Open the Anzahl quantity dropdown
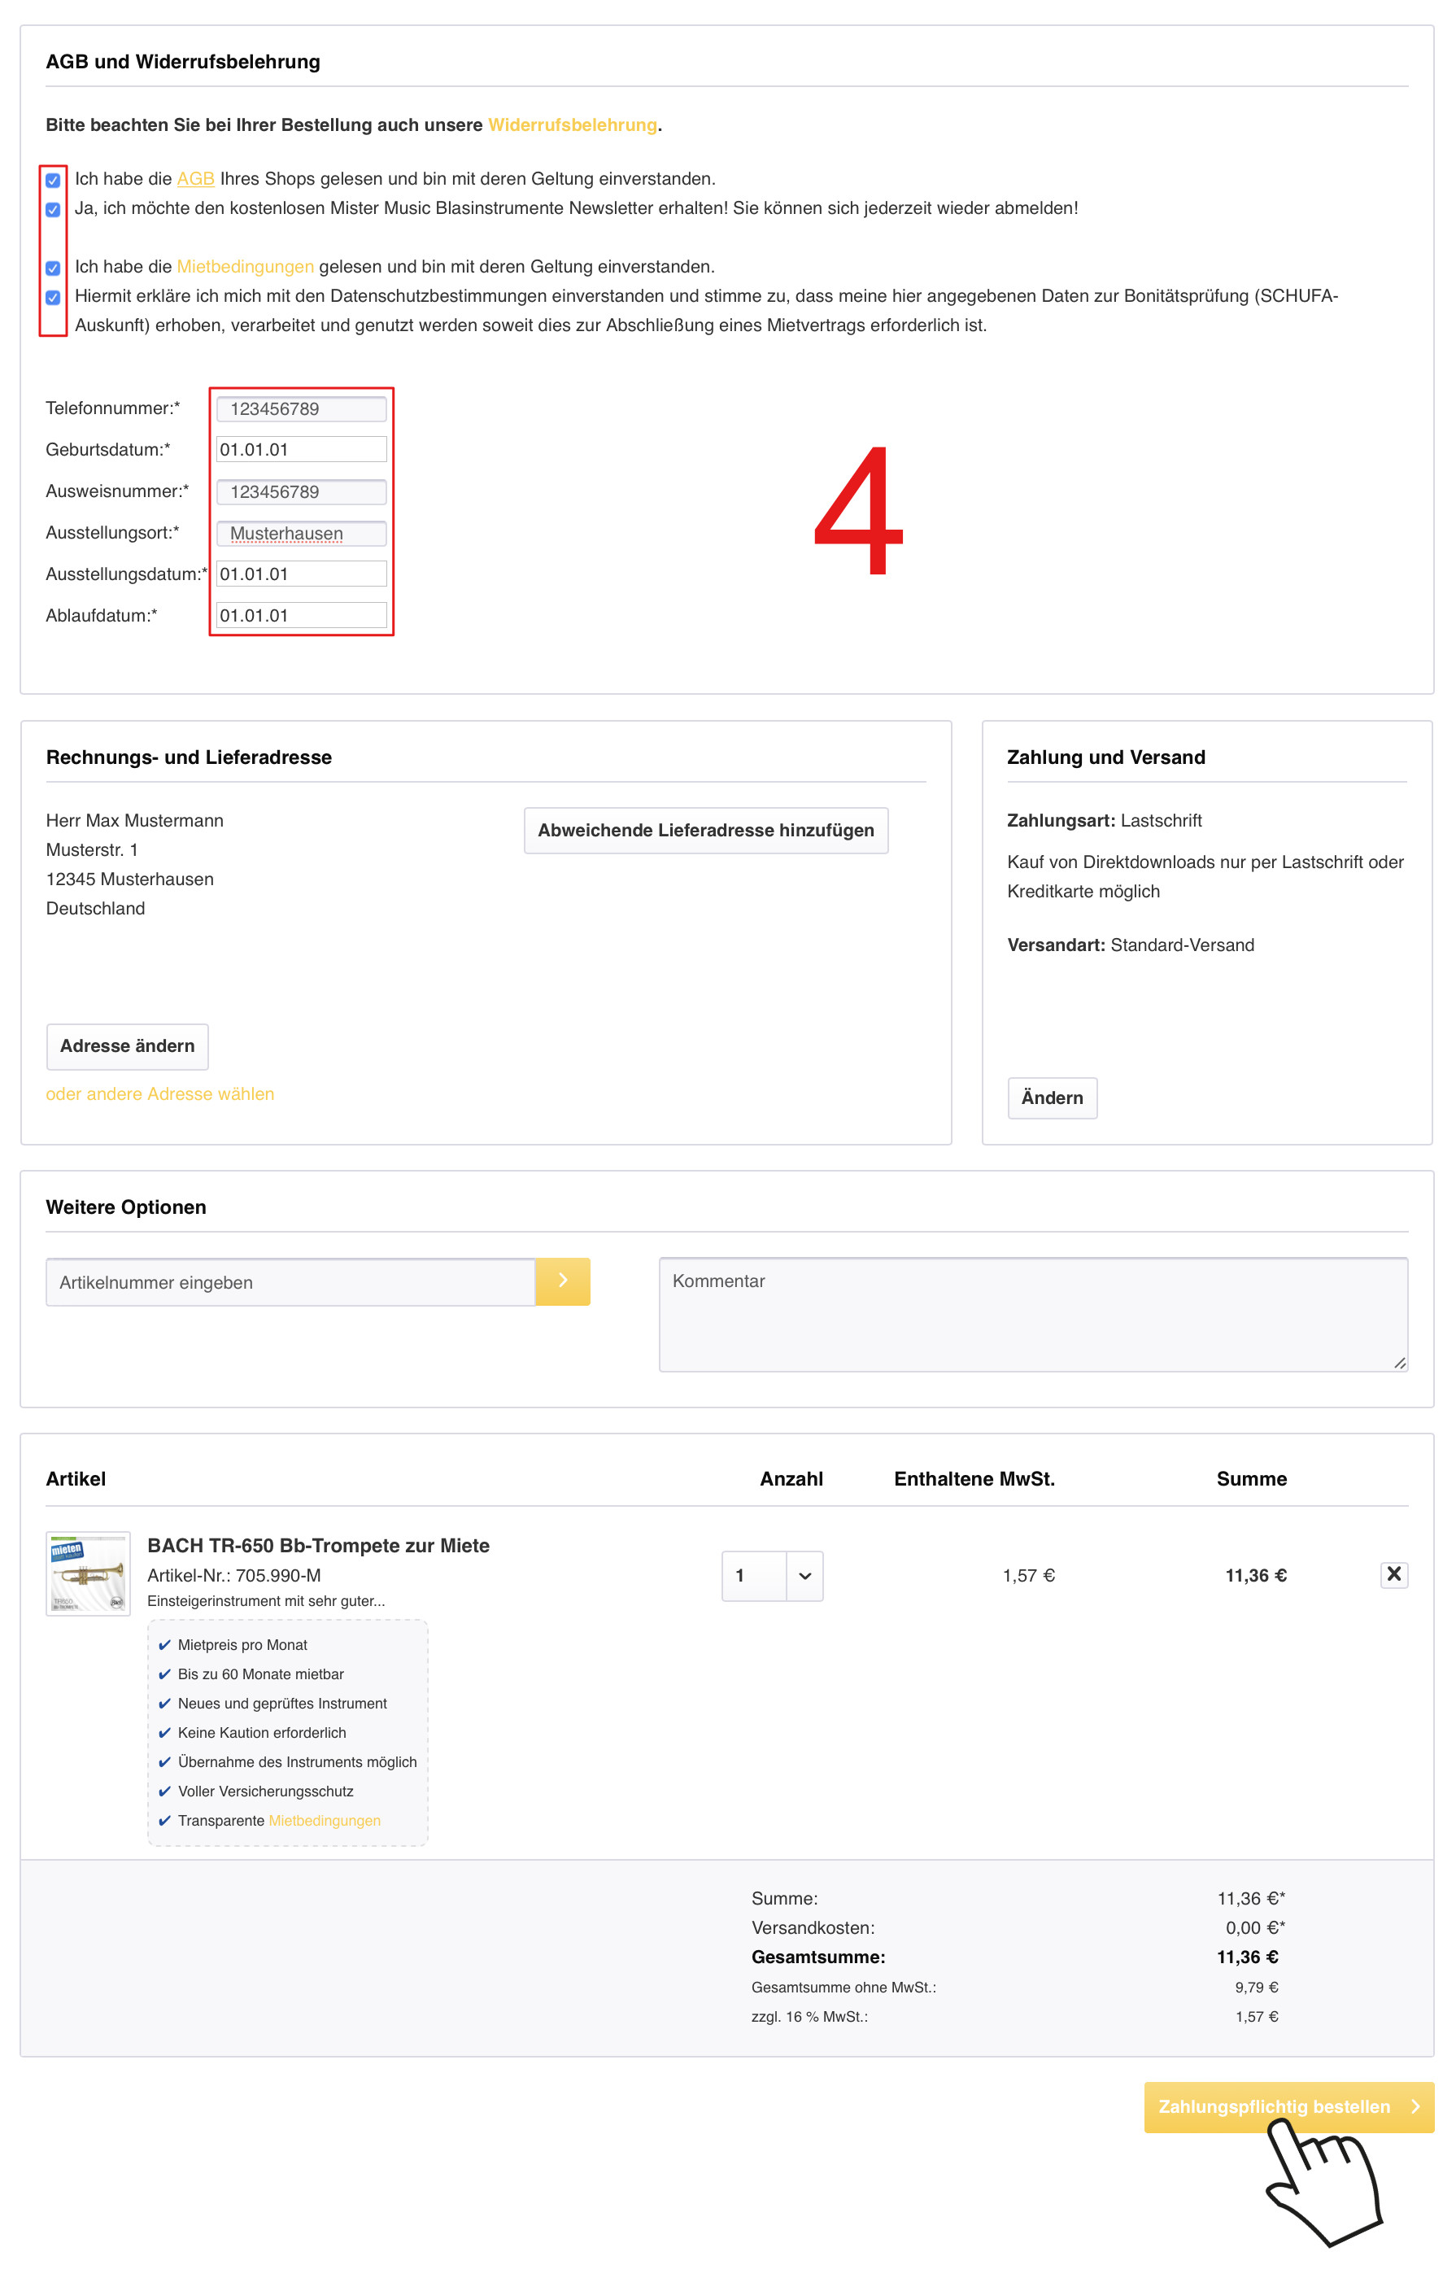Viewport: 1456px width, 2278px height. [771, 1575]
